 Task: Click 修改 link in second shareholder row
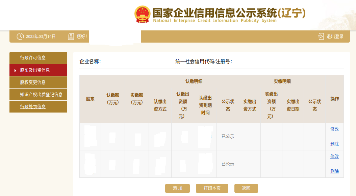(334, 156)
